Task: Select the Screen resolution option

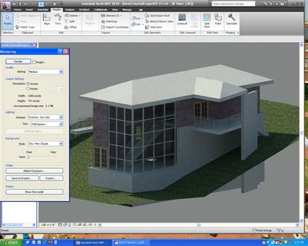Action: click(x=28, y=84)
